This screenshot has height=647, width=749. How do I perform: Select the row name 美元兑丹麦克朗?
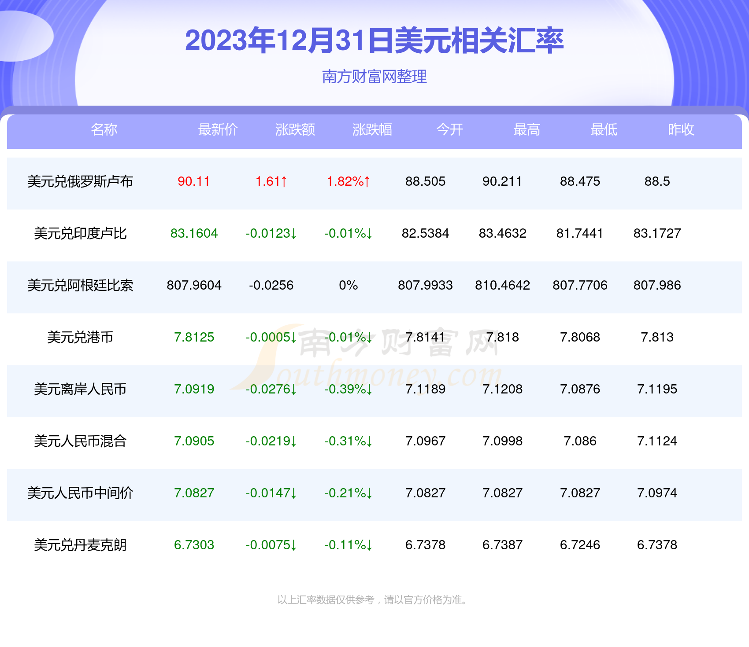click(x=80, y=545)
